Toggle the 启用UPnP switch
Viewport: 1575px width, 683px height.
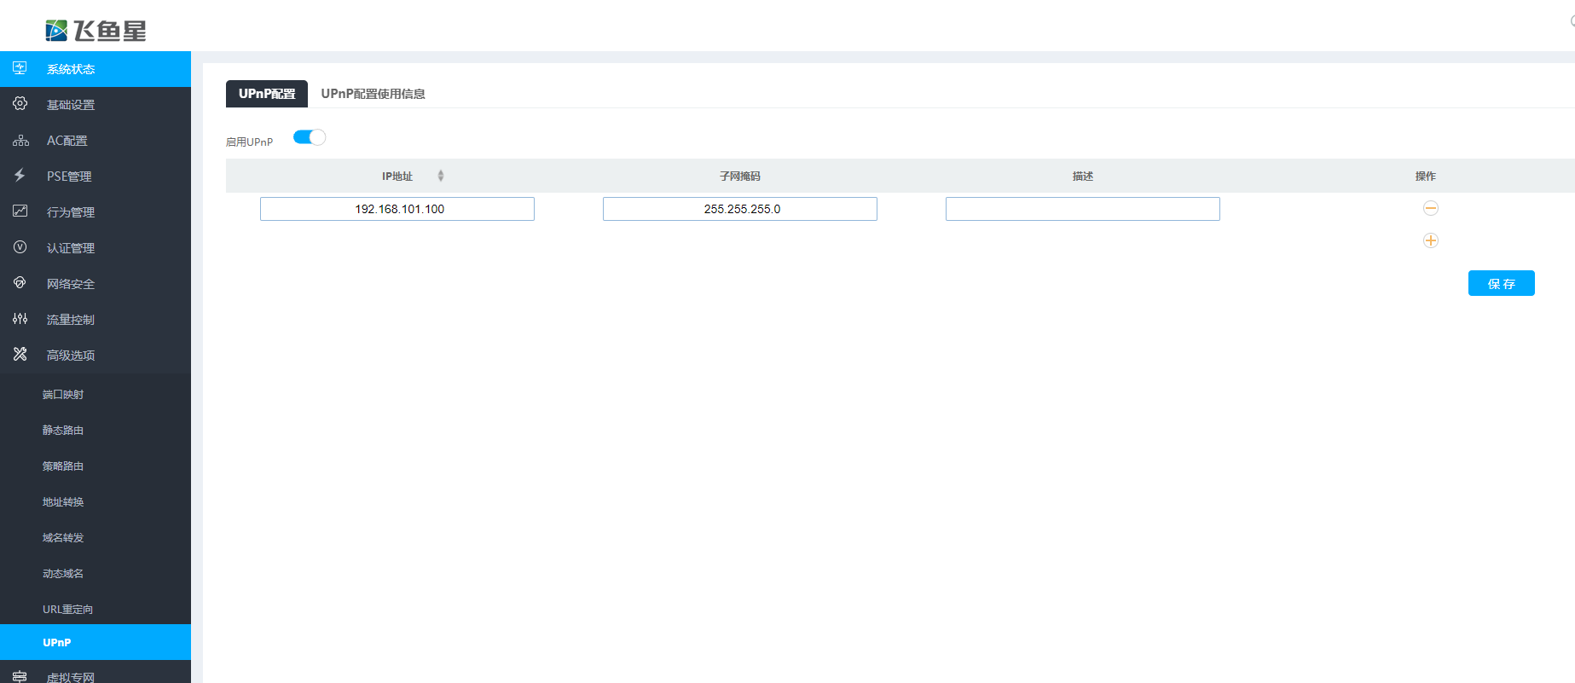coord(309,137)
